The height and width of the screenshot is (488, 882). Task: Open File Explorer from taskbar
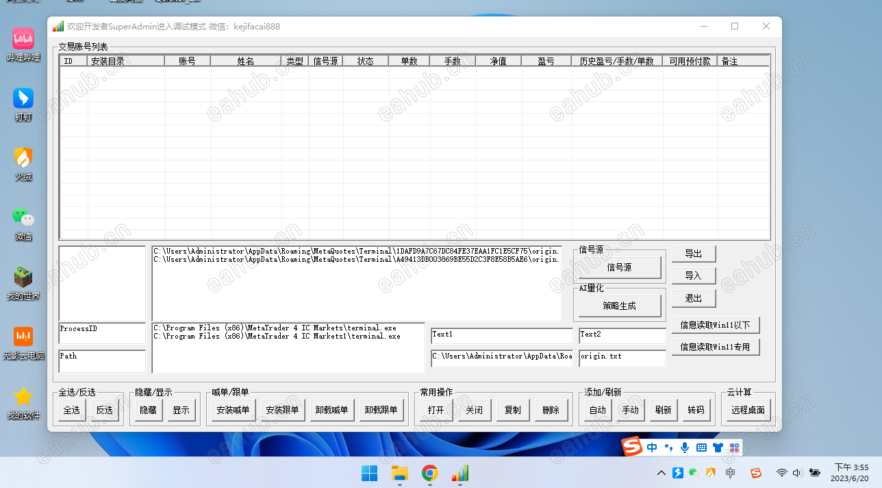(399, 473)
